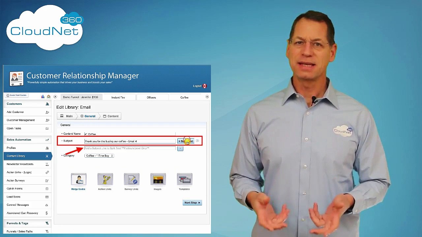
Task: Click the Customer Management icon
Action: (47, 120)
